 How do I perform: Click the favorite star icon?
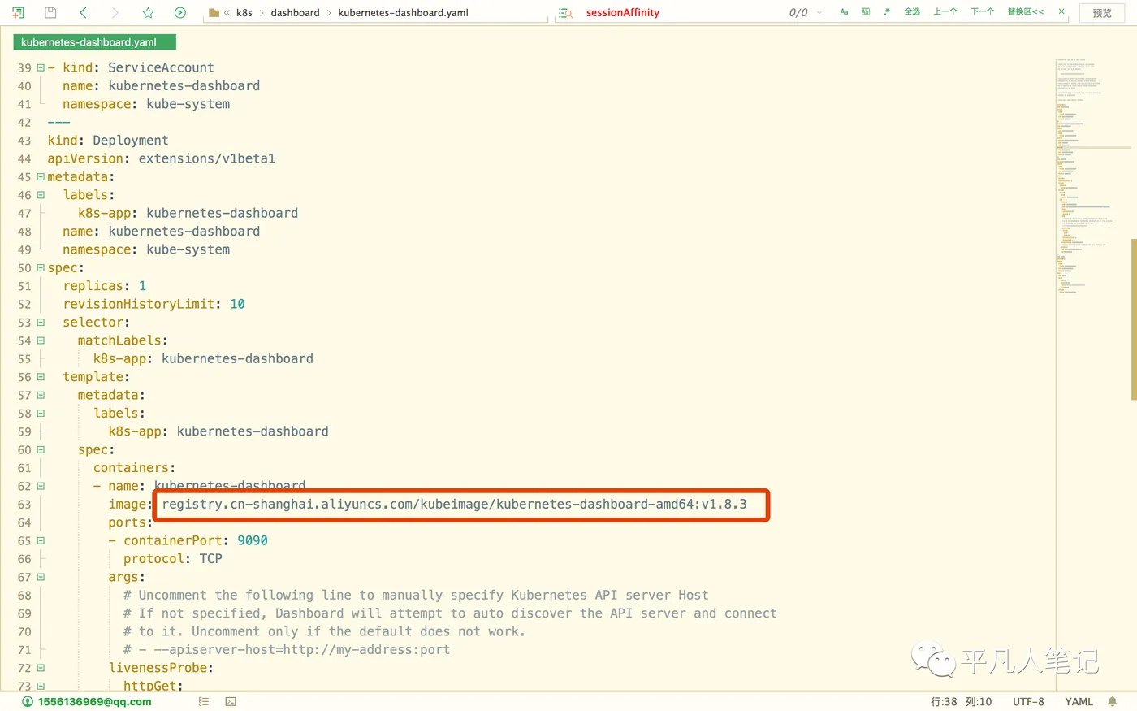pyautogui.click(x=148, y=12)
